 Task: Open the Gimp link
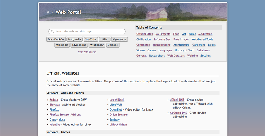pyautogui.click(x=53, y=119)
